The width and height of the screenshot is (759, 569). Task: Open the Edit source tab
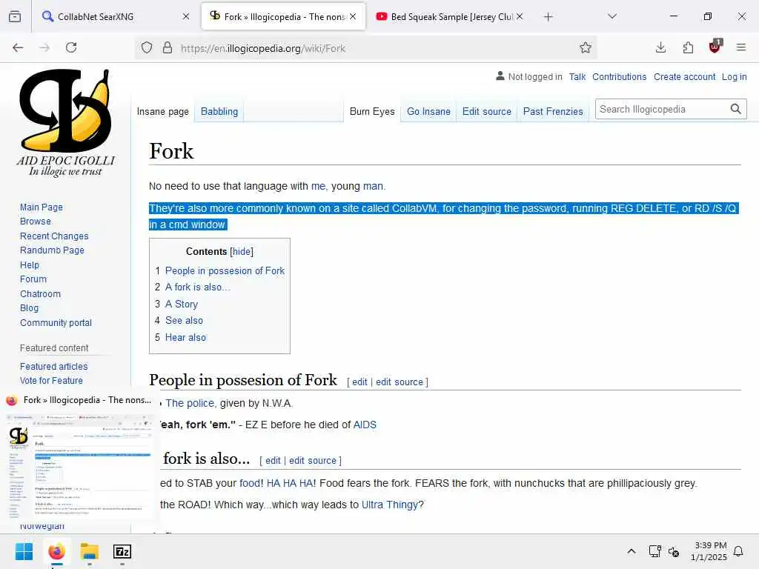[486, 111]
